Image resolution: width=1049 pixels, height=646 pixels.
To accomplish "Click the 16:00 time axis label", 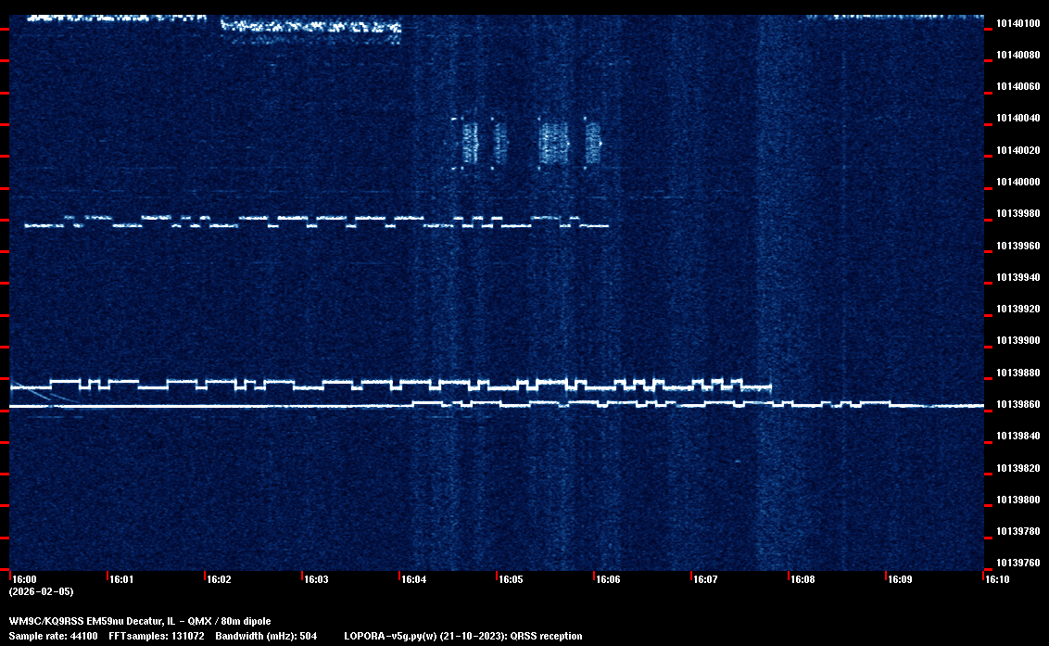I will 24,579.
